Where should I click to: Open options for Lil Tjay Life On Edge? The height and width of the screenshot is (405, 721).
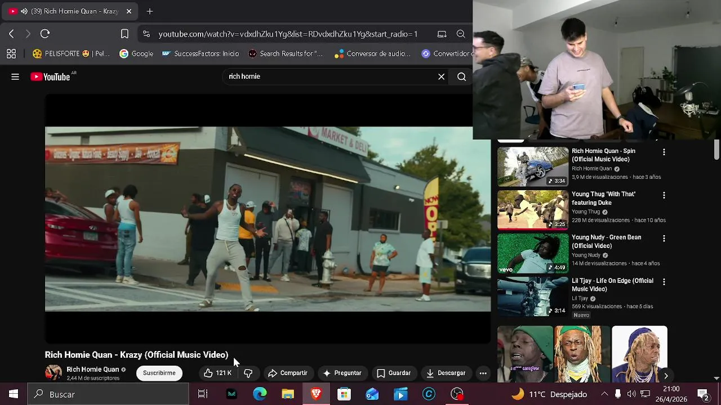coord(664,282)
